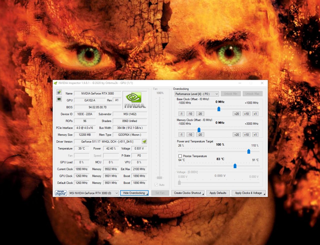The width and height of the screenshot is (320, 245).
Task: Click the Memory Size value 12288 MB
Action: pos(85,135)
